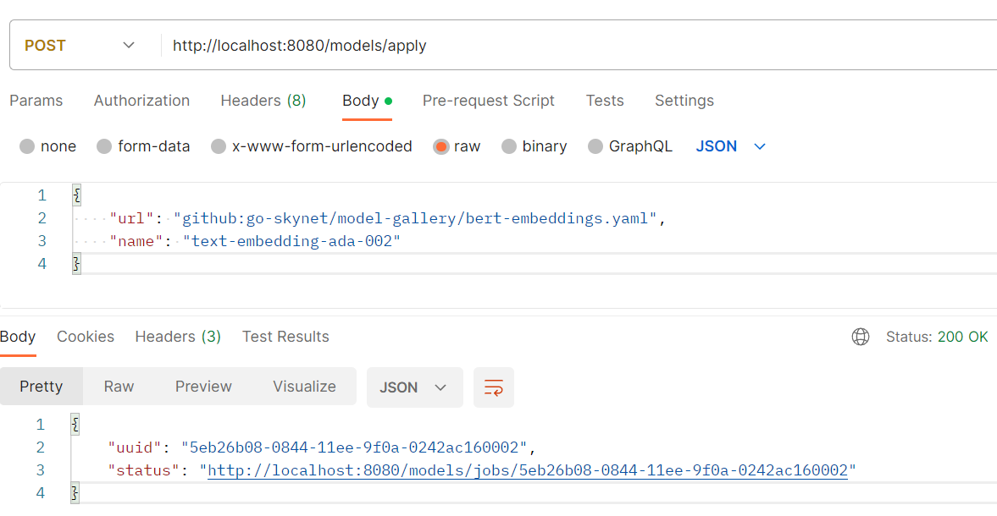Switch to the Params tab

coord(36,101)
